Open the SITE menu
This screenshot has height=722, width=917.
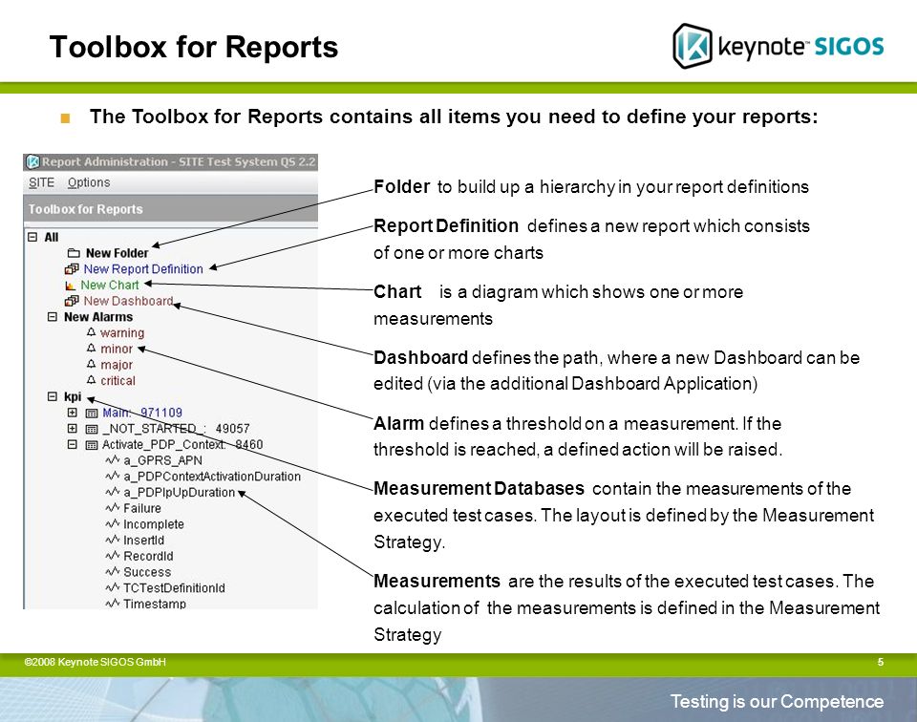click(x=41, y=182)
